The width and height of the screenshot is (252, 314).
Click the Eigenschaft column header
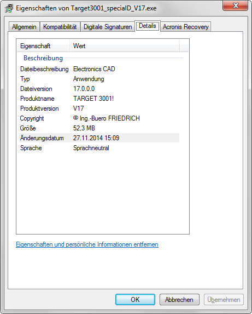(x=44, y=46)
